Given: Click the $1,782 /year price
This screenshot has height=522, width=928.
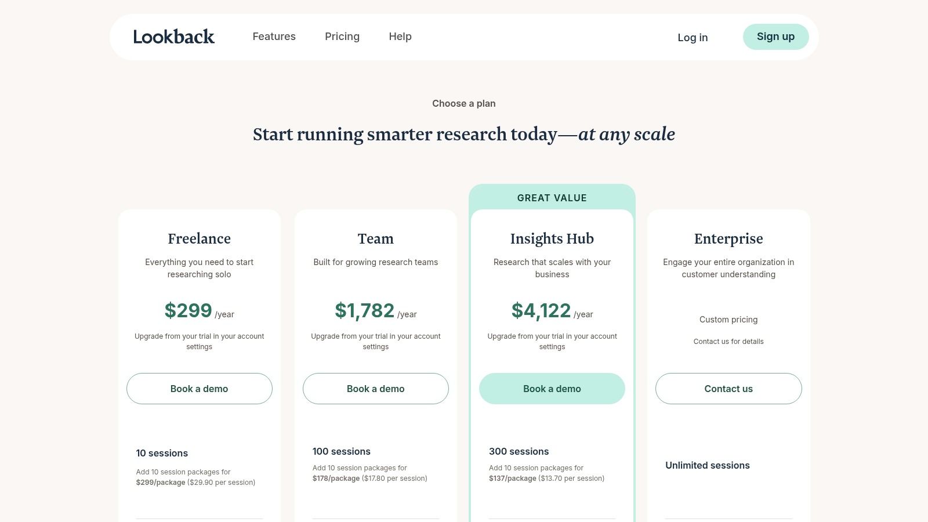Looking at the screenshot, I should click(376, 311).
